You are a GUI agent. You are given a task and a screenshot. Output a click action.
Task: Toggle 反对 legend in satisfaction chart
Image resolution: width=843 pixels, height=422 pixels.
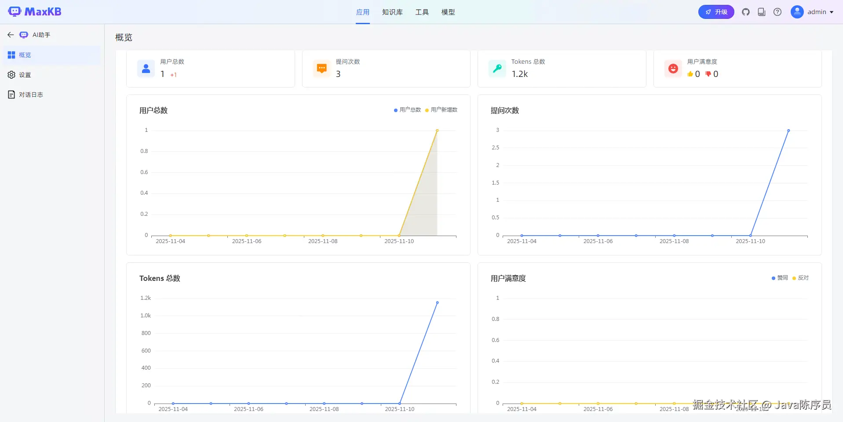(x=800, y=278)
